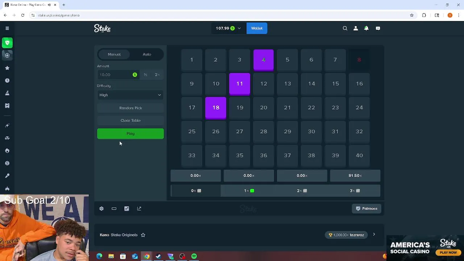Click the 0× hits indicator
This screenshot has height=261, width=464.
tap(196, 191)
